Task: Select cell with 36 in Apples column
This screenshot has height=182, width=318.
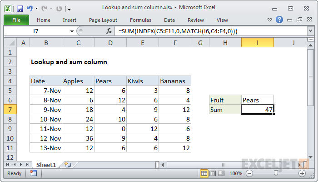Action: pyautogui.click(x=78, y=138)
